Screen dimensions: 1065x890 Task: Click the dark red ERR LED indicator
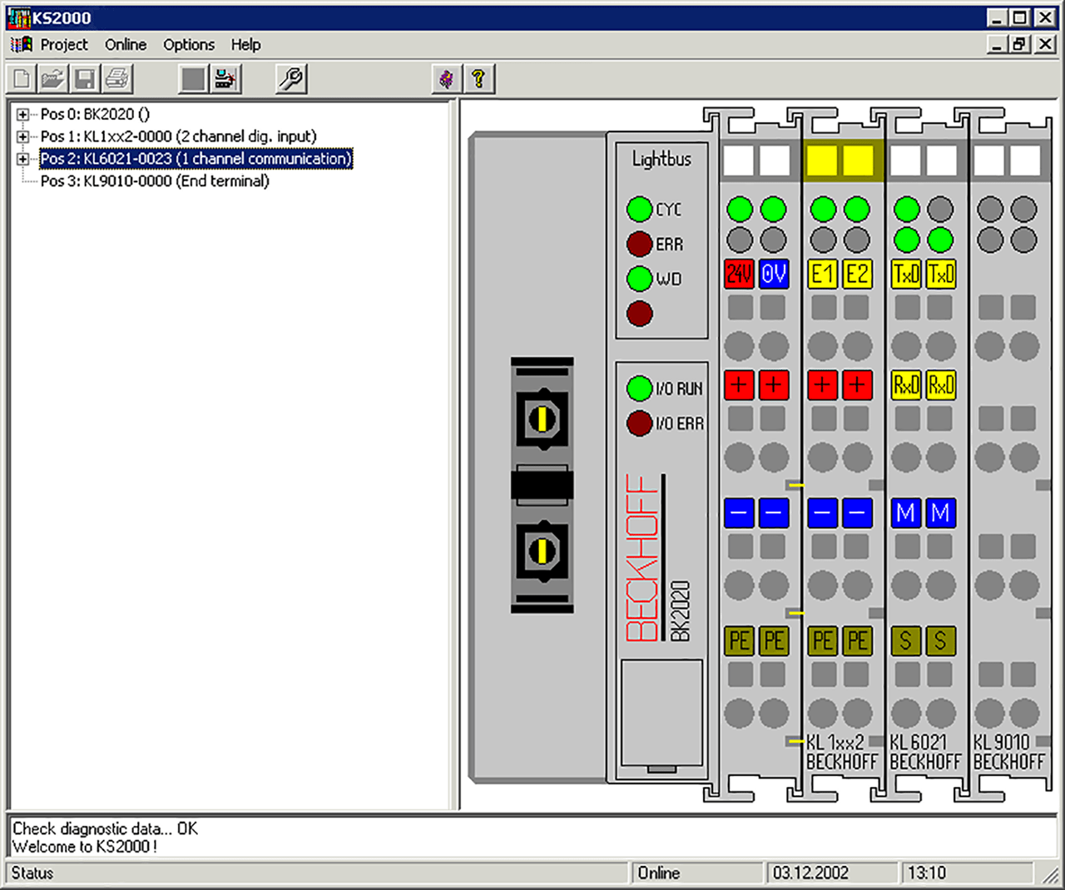coord(639,244)
